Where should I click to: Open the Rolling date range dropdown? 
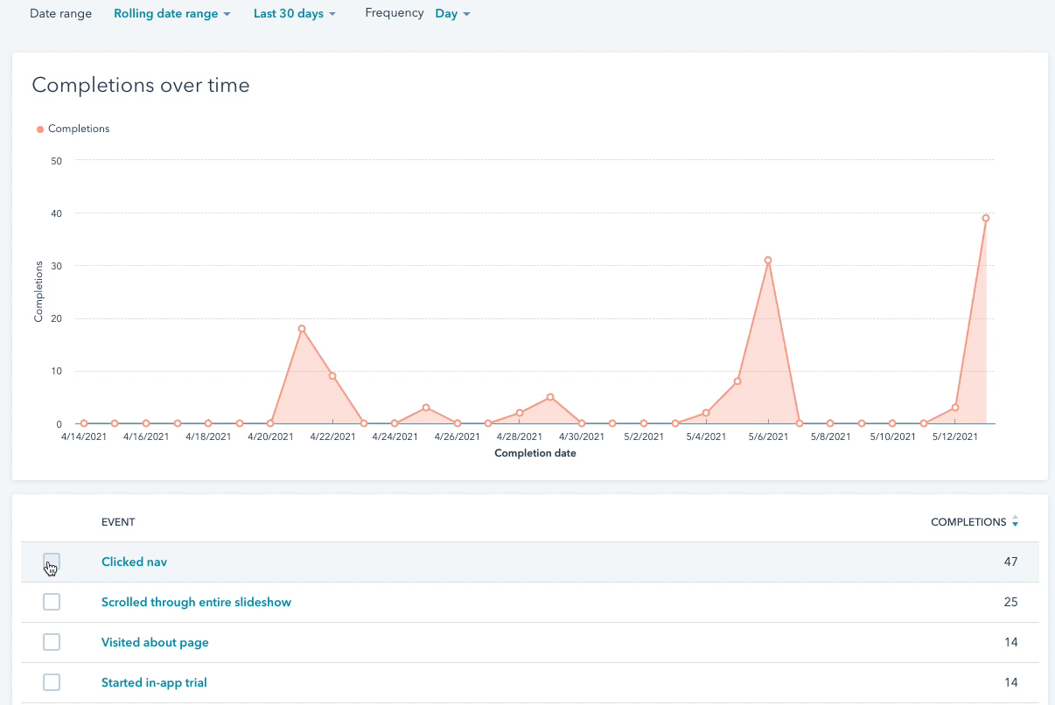(171, 13)
